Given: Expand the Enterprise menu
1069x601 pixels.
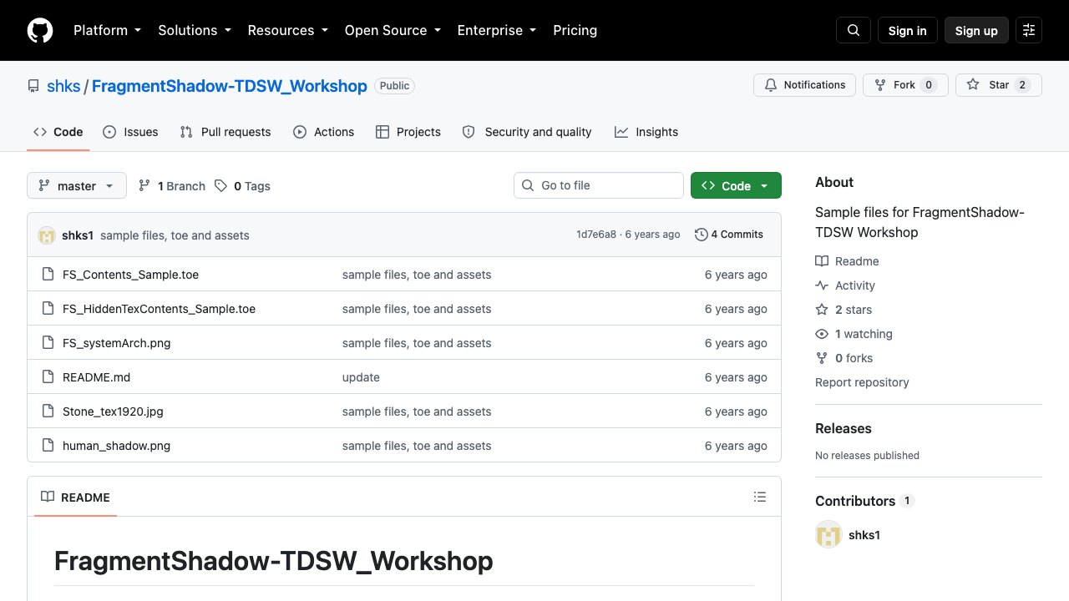Looking at the screenshot, I should coord(496,30).
